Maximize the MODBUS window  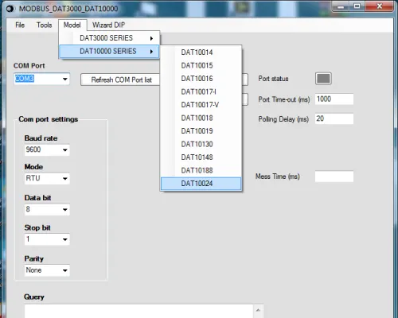(357, 6)
